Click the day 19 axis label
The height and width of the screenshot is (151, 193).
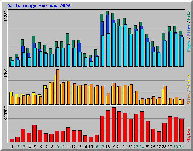(113, 147)
